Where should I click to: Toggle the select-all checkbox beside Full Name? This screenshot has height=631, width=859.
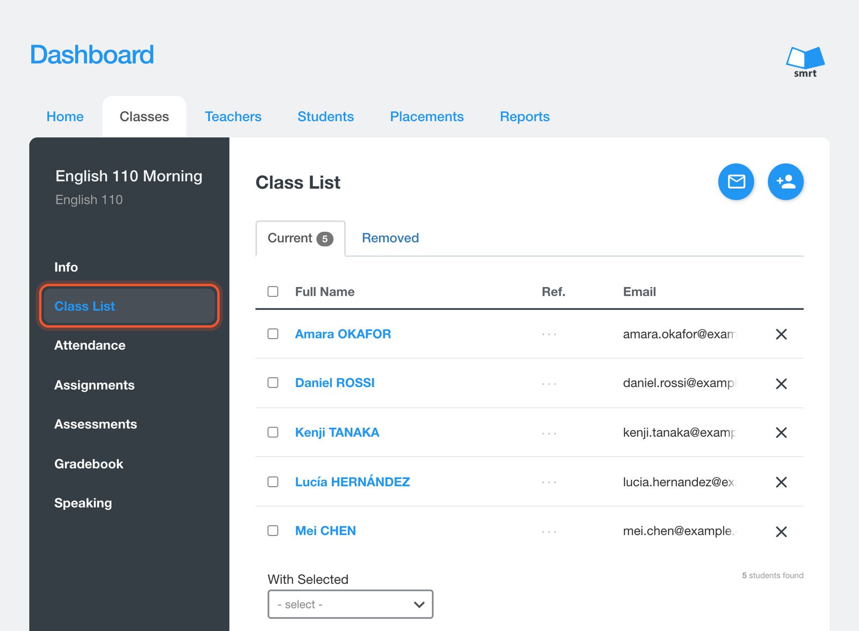(273, 291)
